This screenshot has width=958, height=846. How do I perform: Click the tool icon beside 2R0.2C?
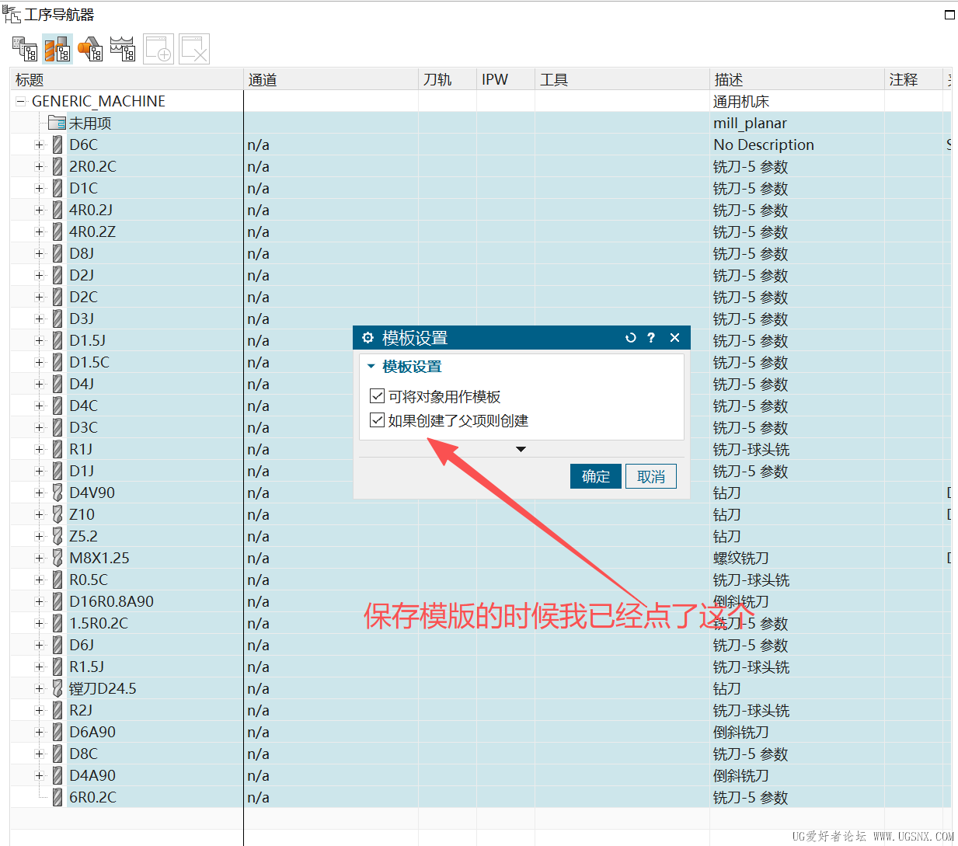pyautogui.click(x=57, y=166)
